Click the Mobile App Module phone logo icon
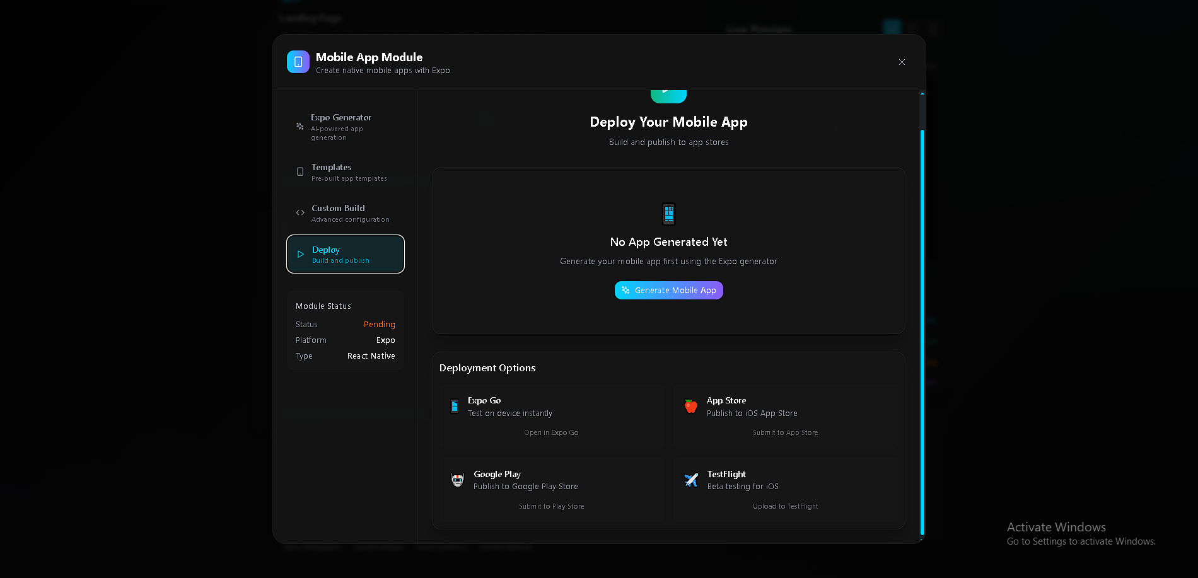Screen dimensions: 1198x578 [x=298, y=62]
